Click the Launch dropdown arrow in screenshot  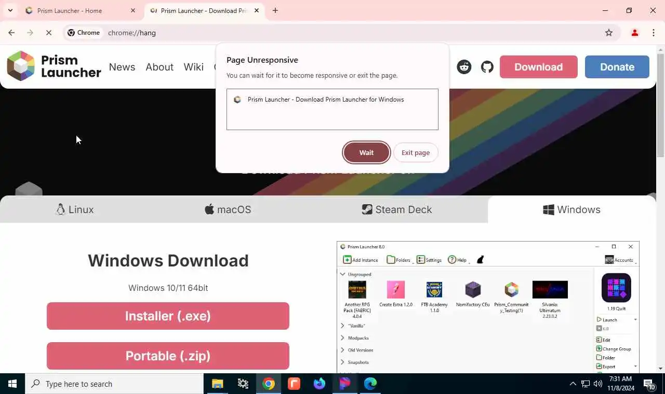pos(635,320)
